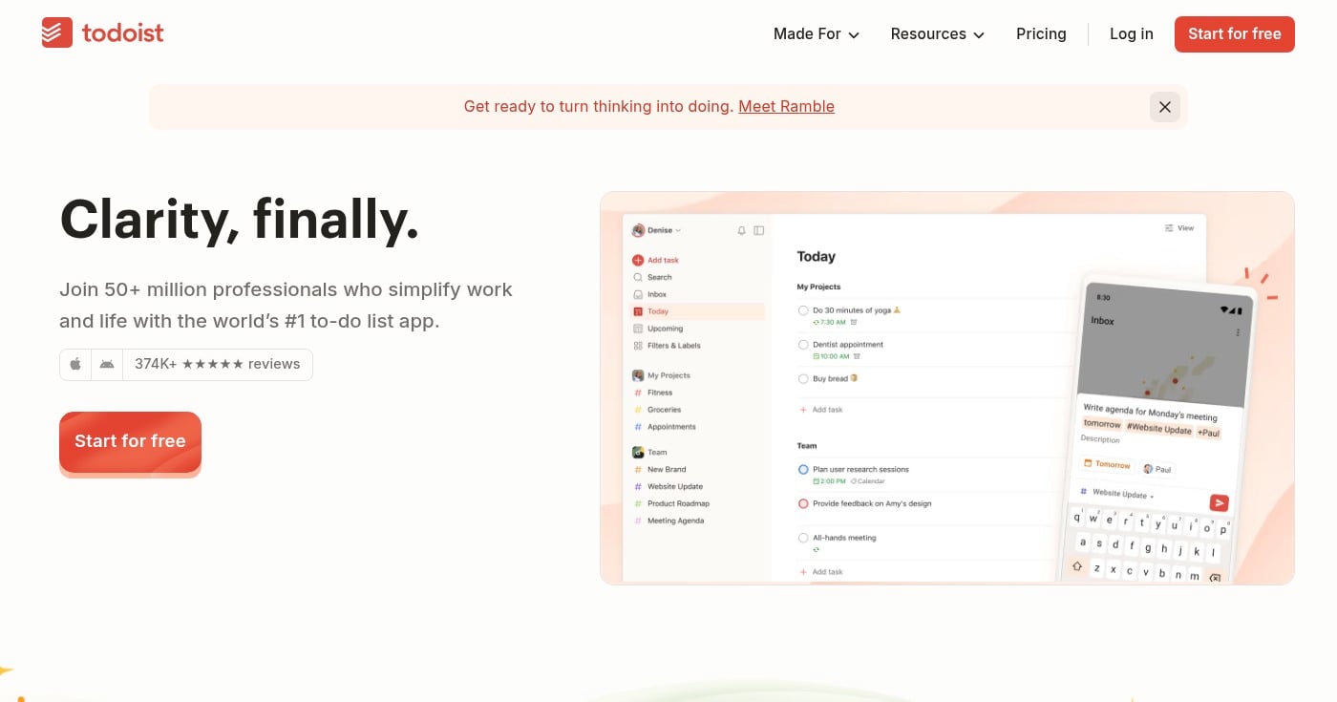Click the 2:00 PM Calendar label
This screenshot has width=1337, height=702.
coord(848,481)
